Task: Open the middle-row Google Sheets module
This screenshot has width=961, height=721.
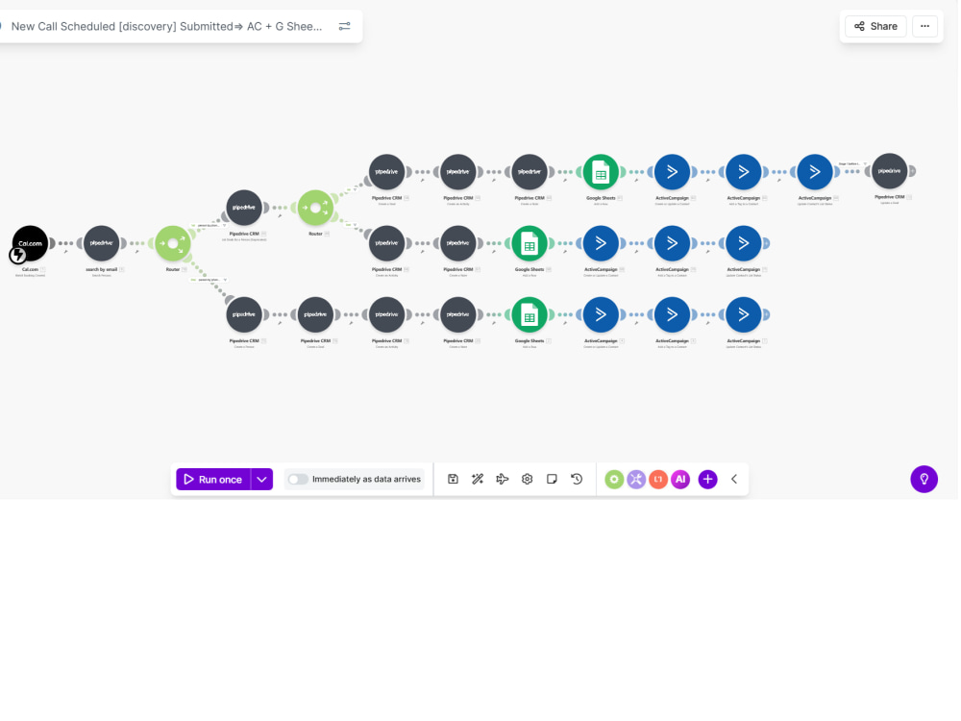Action: coord(530,243)
